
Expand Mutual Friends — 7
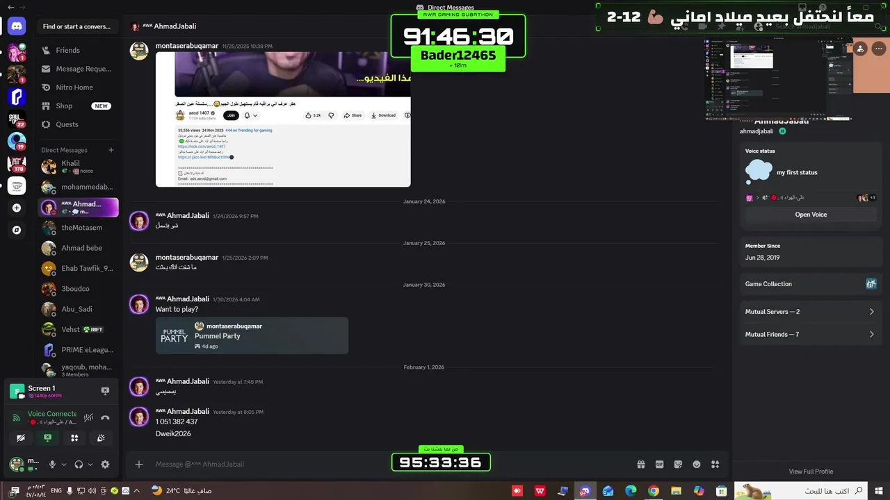tap(810, 334)
